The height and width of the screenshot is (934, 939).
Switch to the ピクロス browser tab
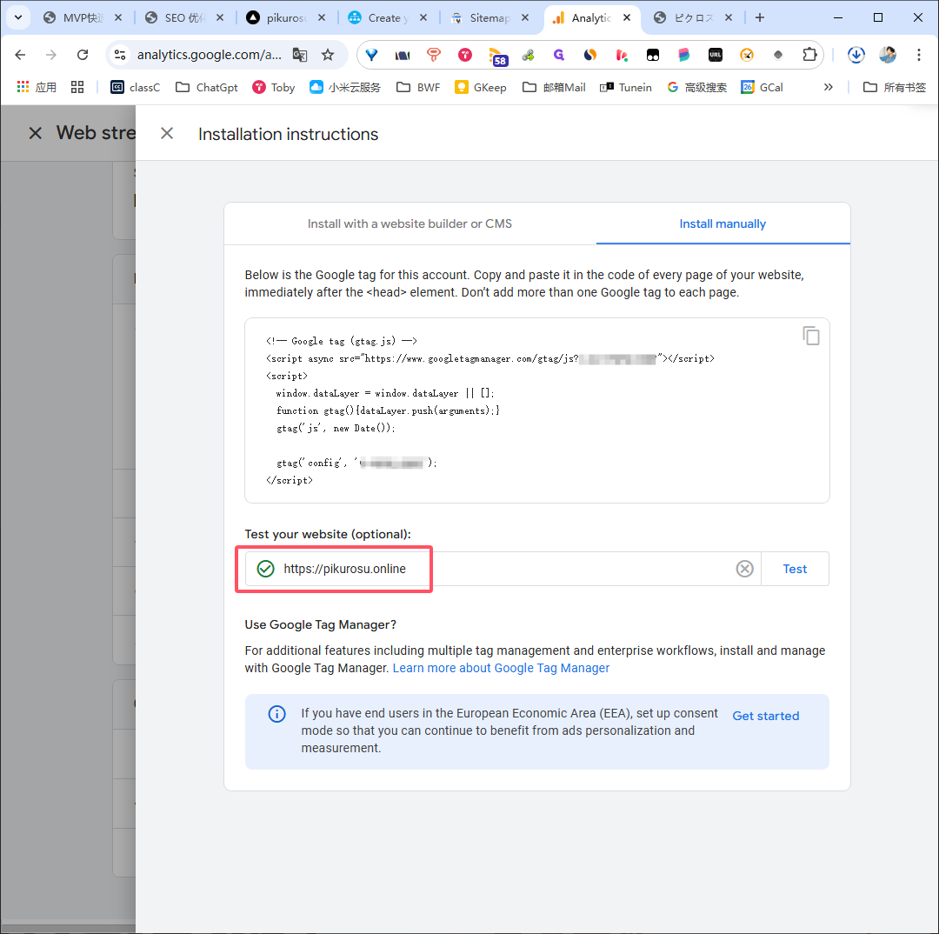pyautogui.click(x=692, y=18)
